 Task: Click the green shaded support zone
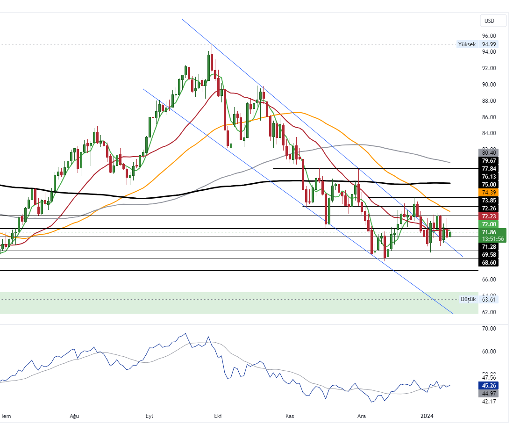(x=234, y=303)
